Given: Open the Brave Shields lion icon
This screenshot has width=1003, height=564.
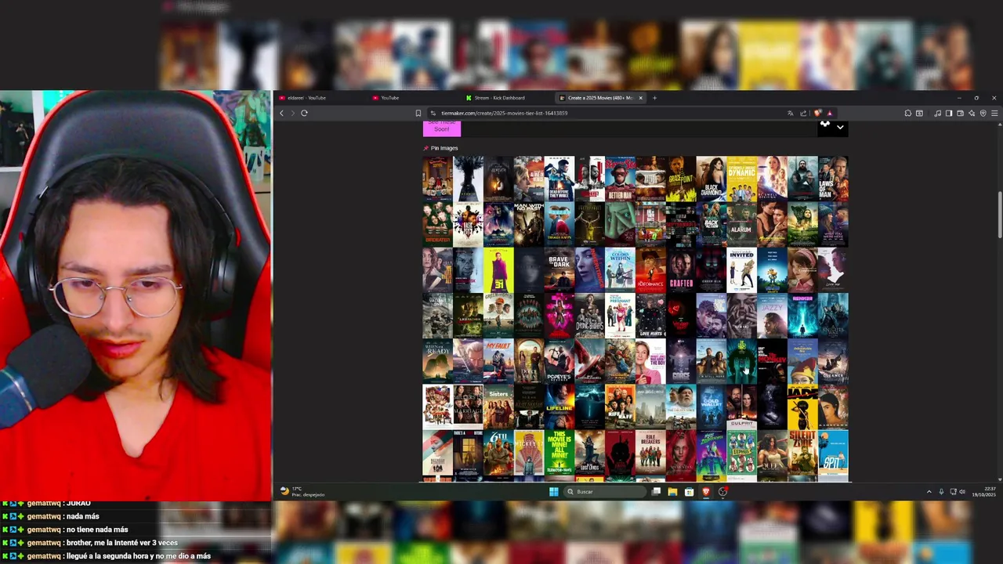Looking at the screenshot, I should pos(818,113).
